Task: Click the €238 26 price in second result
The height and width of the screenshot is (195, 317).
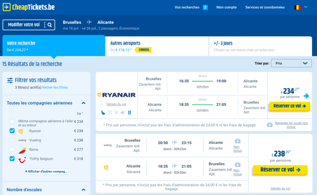Action: pos(281,153)
